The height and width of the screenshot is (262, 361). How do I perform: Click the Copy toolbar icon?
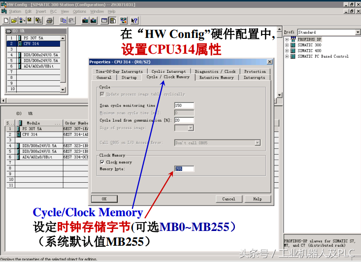click(x=63, y=21)
